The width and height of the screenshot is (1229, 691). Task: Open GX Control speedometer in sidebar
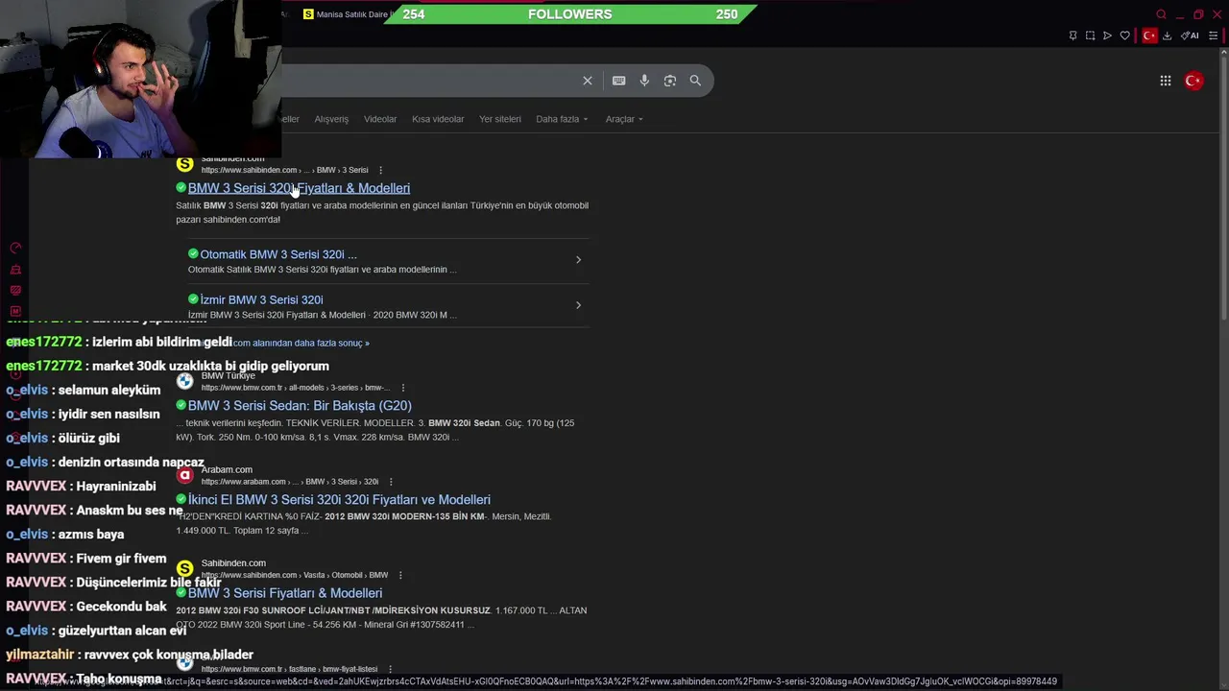(x=15, y=248)
